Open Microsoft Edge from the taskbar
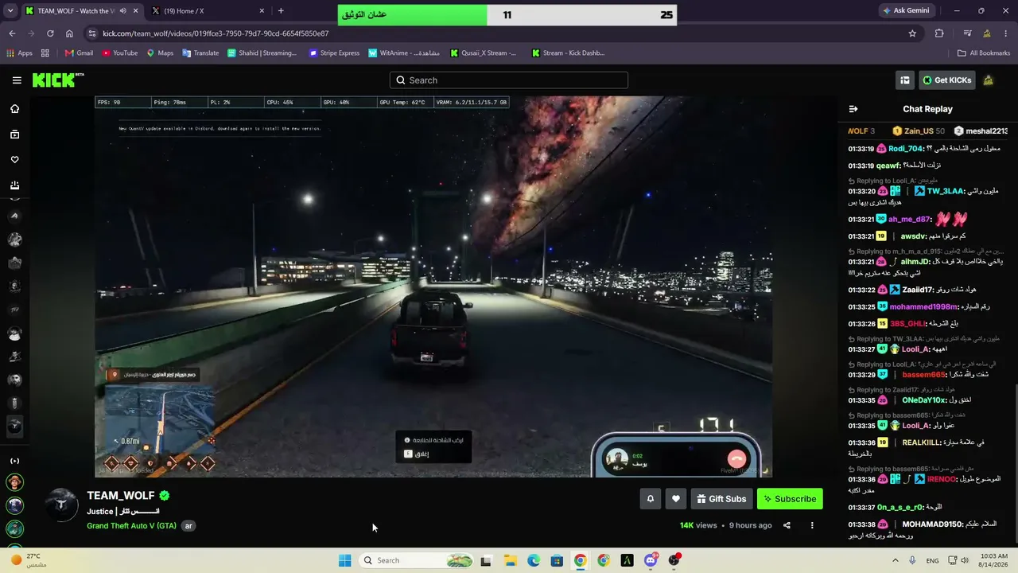 coord(534,560)
